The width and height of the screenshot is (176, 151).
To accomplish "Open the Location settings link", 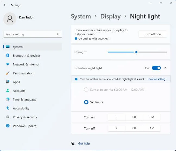I will pos(157,79).
